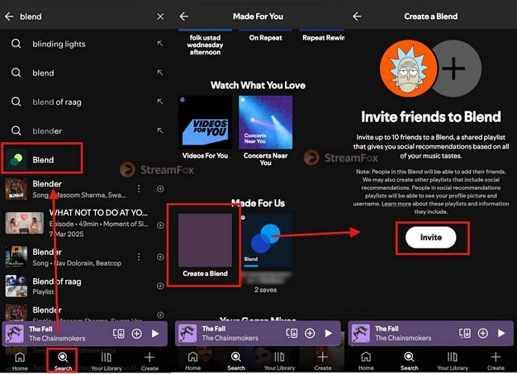Open device picker in middle player bar
This screenshot has height=374, width=517.
pyautogui.click(x=292, y=334)
